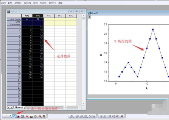Click Book2 horizontal scrollbar right arrow
This screenshot has width=169, height=120.
(x=80, y=107)
